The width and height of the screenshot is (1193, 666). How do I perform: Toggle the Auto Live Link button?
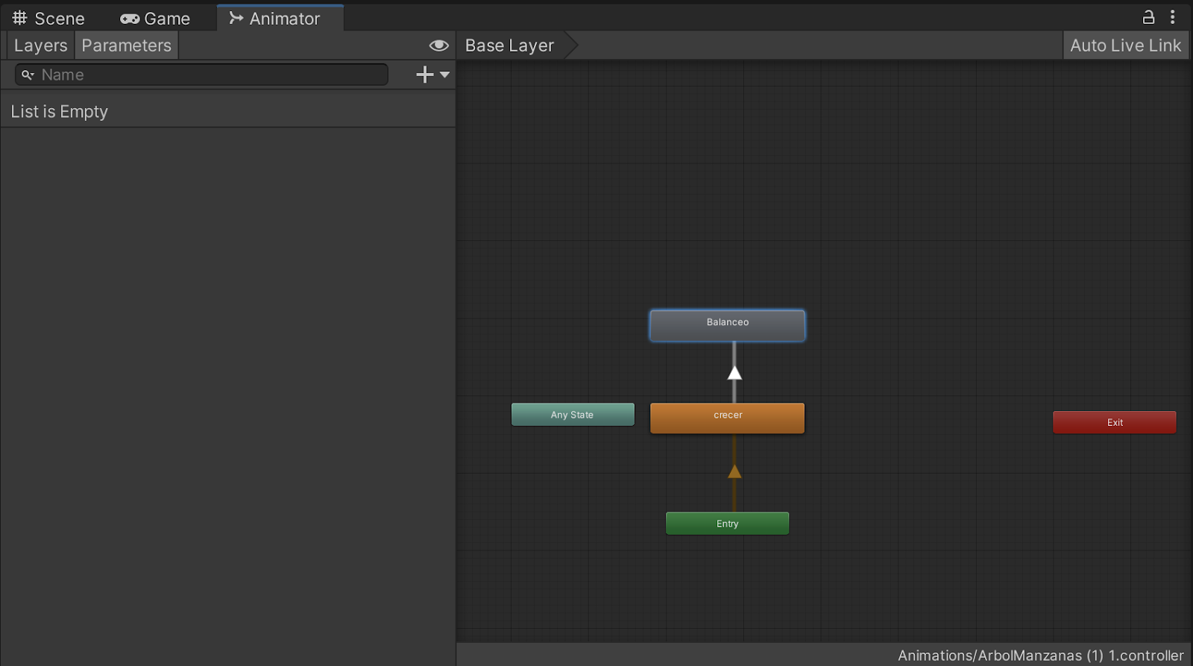click(1124, 45)
